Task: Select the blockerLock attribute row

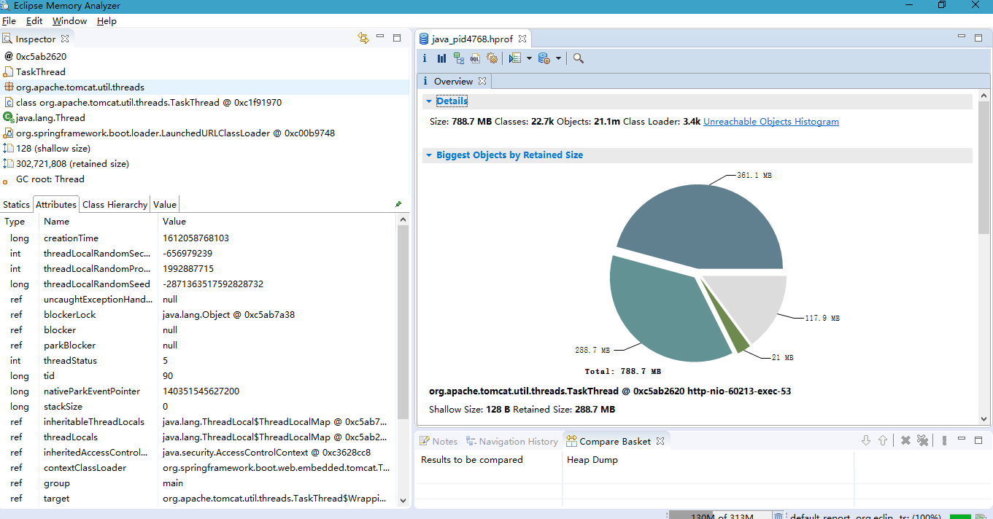Action: tap(198, 315)
